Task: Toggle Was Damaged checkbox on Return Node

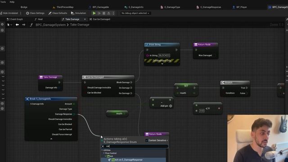Action: click(x=214, y=55)
